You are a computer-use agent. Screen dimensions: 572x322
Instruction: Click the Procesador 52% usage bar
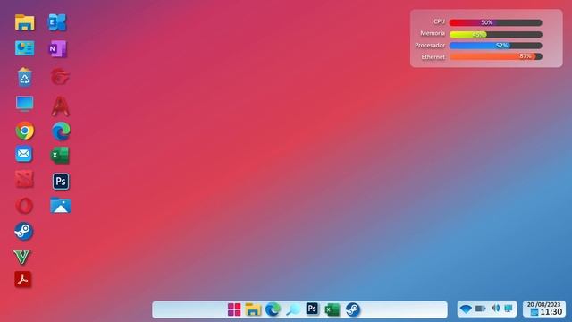(x=495, y=46)
